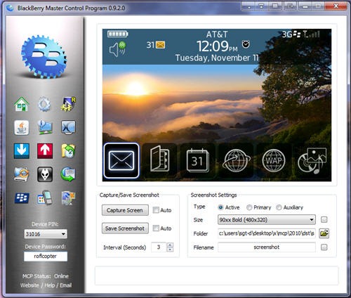Screen dimensions: 351x298
Task: Close the window with the red X
Action: pos(336,6)
